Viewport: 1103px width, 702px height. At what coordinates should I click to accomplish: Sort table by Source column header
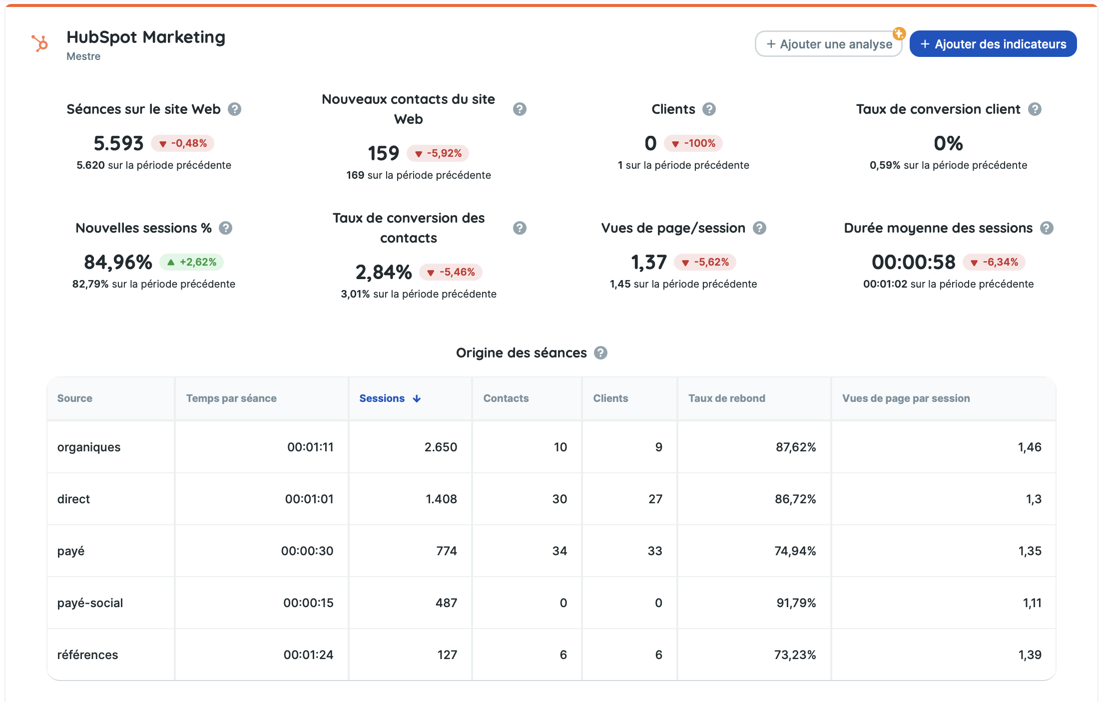(x=75, y=398)
